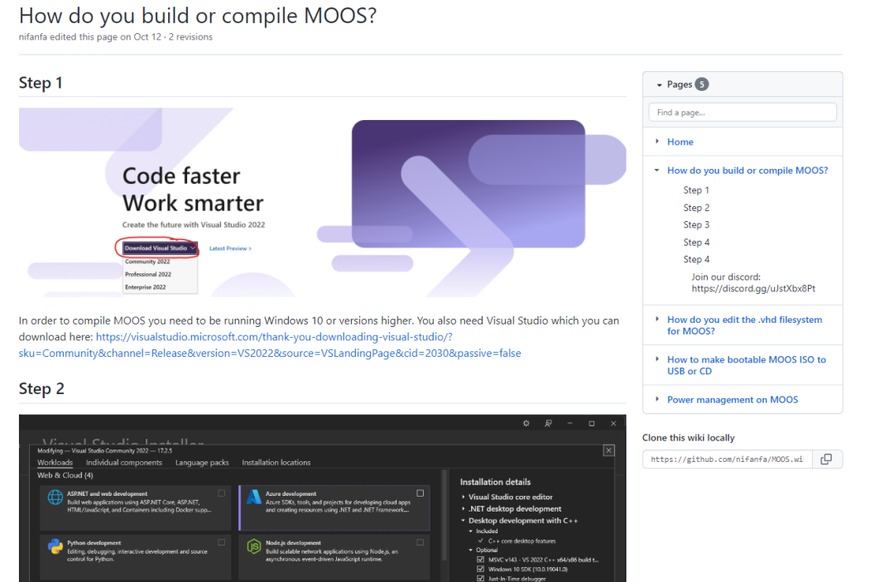Click the Azure development logo icon
894x582 pixels.
pyautogui.click(x=254, y=497)
